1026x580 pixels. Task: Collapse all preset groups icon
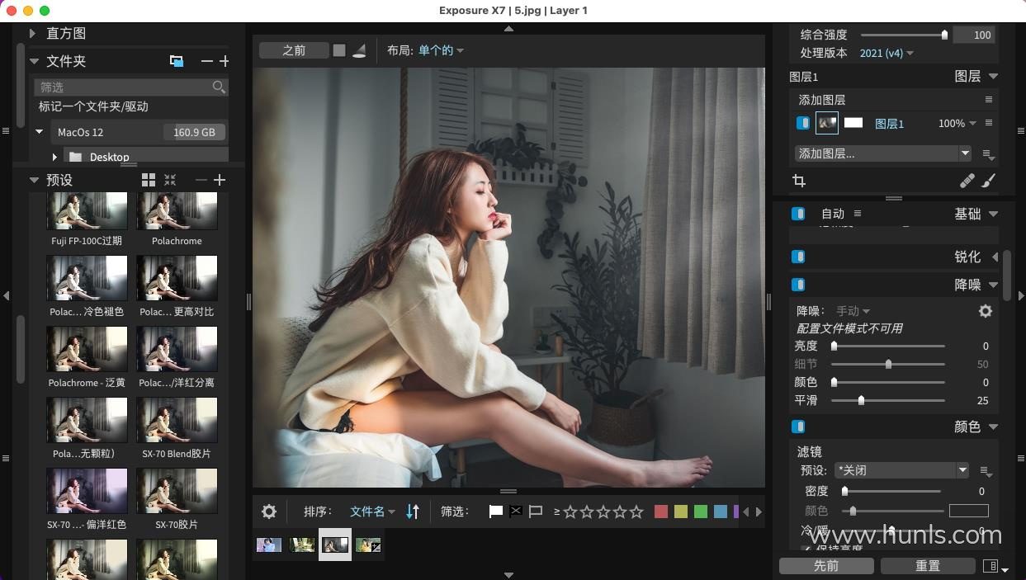click(x=170, y=180)
